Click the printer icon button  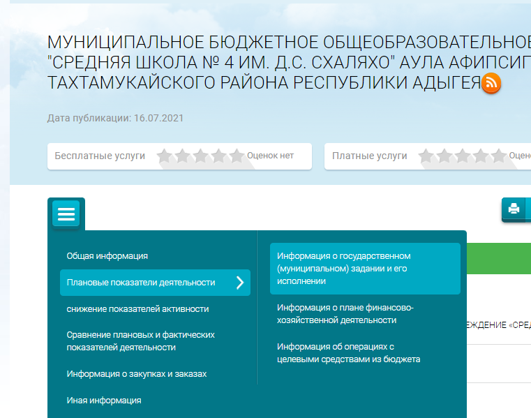(514, 209)
